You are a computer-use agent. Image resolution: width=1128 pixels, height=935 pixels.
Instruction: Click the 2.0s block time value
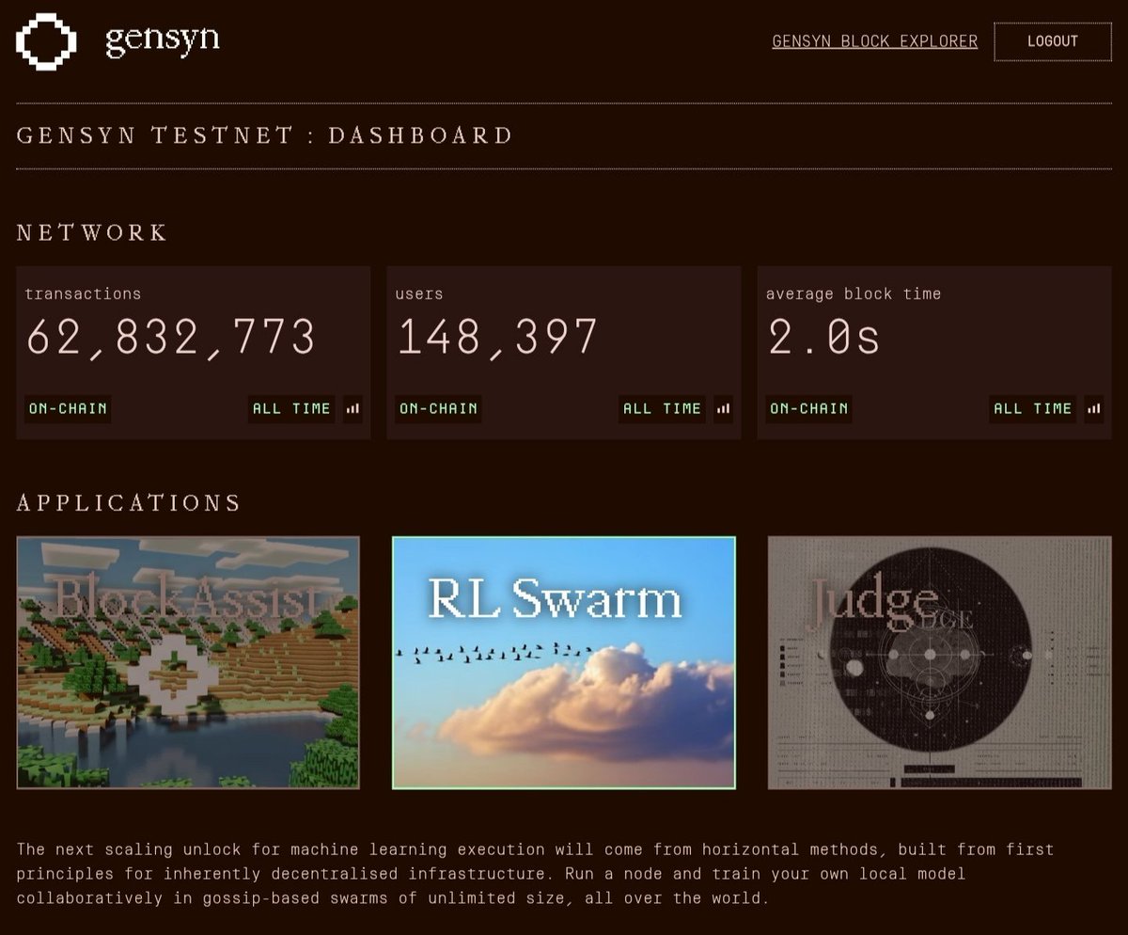[x=823, y=338]
